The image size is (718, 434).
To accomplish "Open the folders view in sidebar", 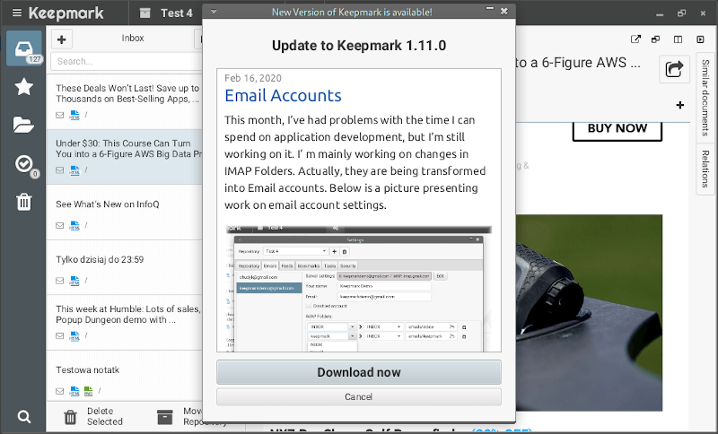I will click(x=24, y=125).
